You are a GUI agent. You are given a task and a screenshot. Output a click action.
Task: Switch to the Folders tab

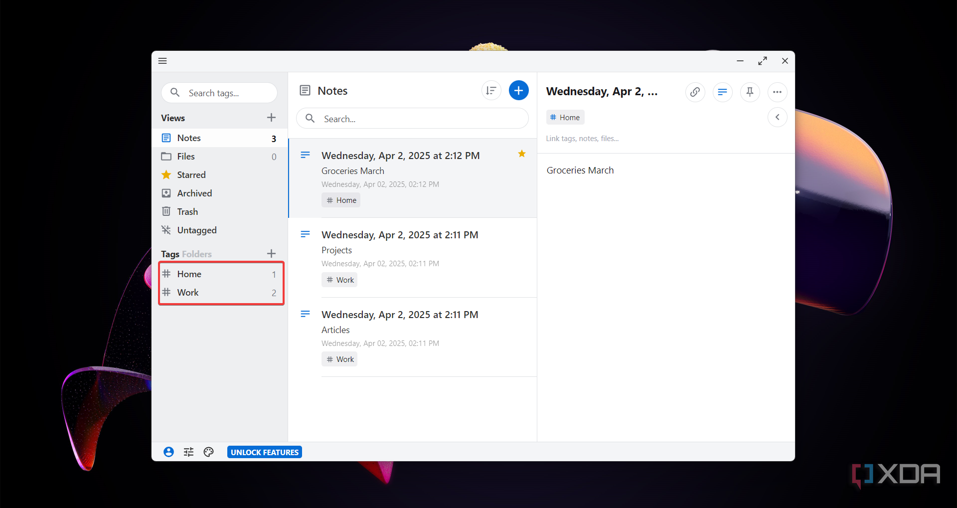point(197,254)
